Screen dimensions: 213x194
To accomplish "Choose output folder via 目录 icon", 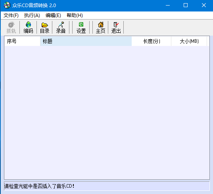I will click(44, 27).
